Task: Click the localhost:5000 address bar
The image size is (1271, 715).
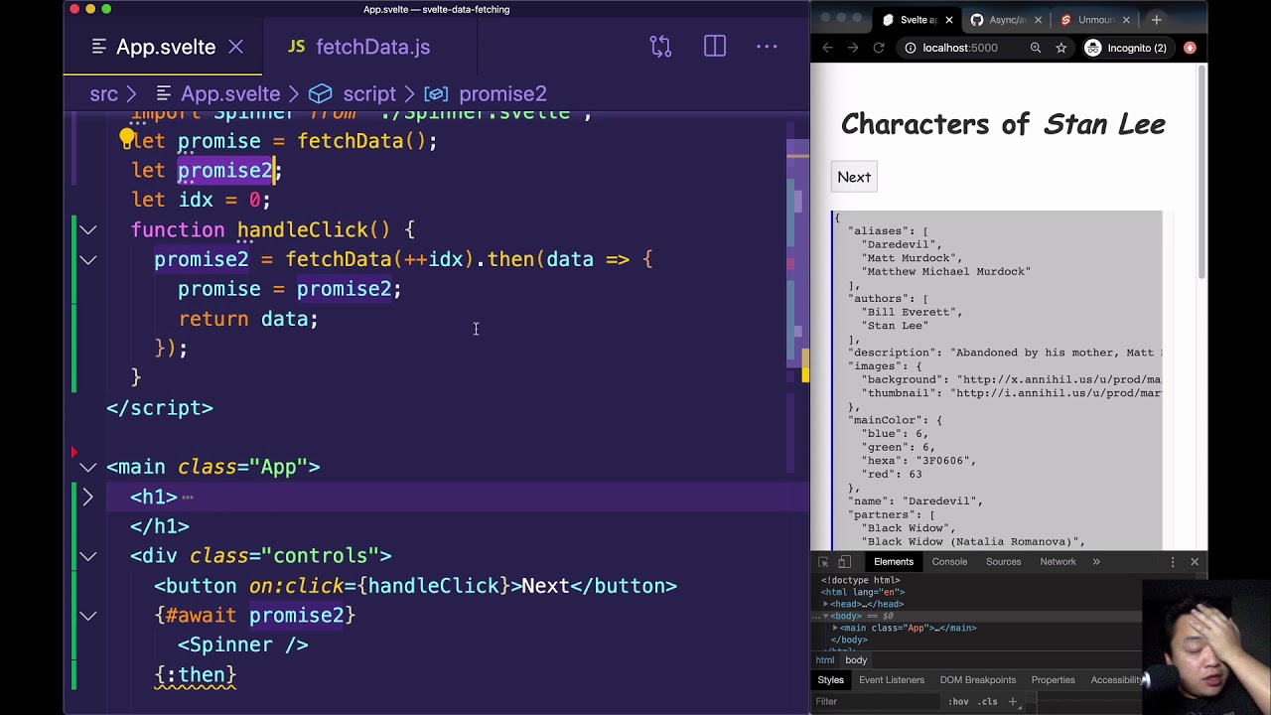Action: tap(960, 48)
